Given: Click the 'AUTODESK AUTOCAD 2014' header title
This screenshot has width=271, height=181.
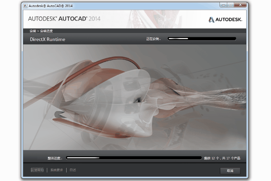Looking at the screenshot, I should 64,19.
